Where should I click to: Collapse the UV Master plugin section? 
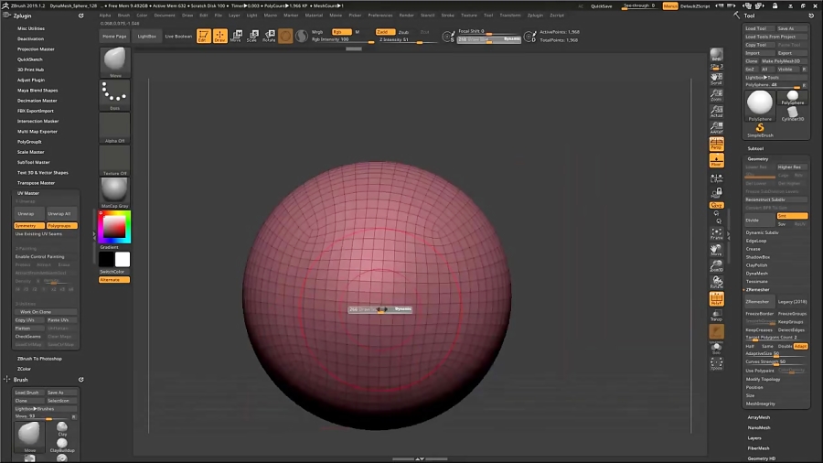point(28,193)
